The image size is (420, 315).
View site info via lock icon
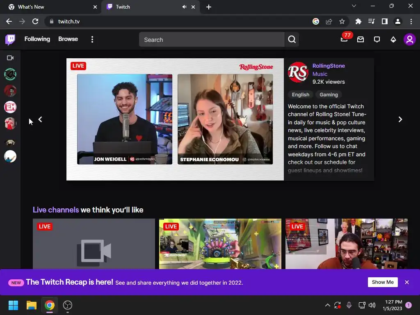(51, 21)
